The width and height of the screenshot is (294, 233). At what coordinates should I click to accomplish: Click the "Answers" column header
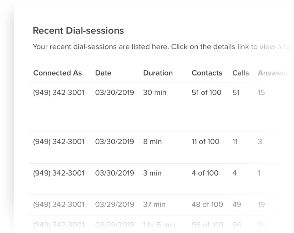[x=273, y=73]
